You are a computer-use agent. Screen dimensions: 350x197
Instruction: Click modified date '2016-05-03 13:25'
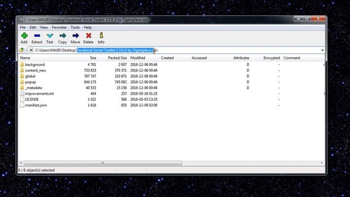144,100
